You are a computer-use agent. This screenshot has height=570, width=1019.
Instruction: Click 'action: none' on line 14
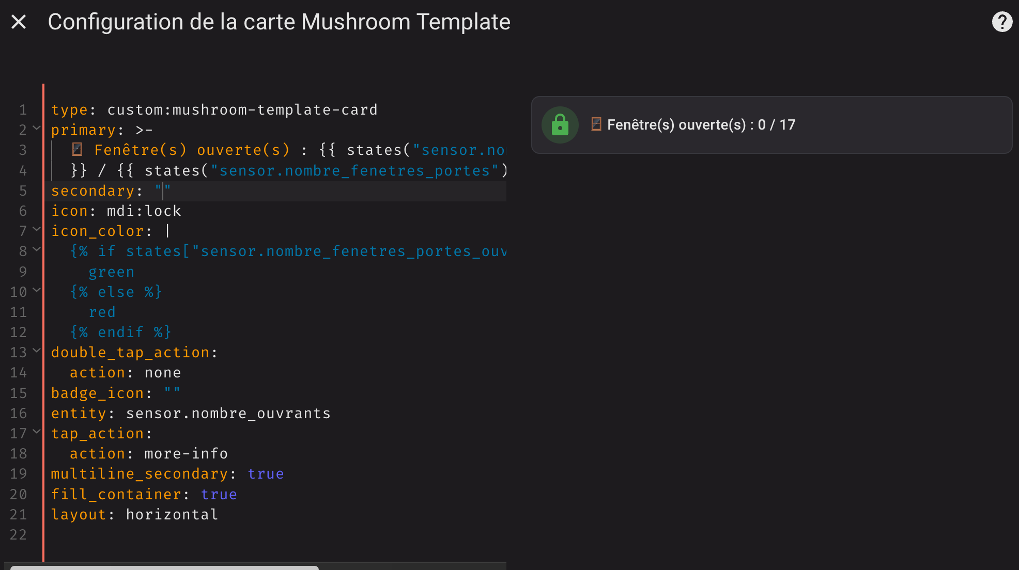[x=126, y=373]
